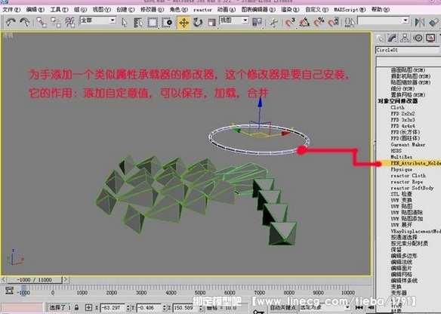Click the Mirror tool icon
Viewport: 441px width, 314px height.
420,23
